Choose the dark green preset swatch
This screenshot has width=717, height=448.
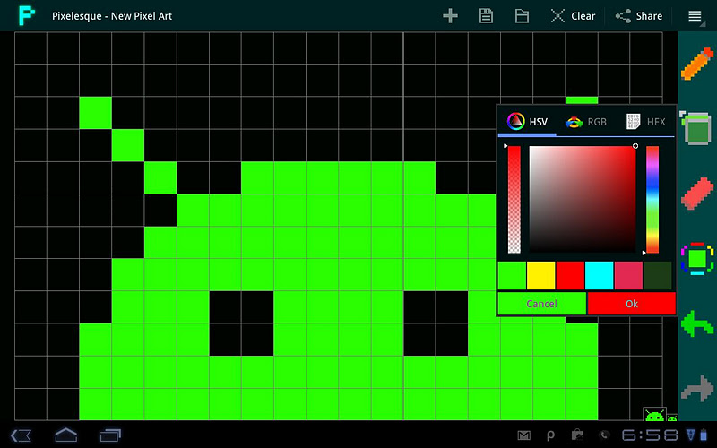[658, 276]
